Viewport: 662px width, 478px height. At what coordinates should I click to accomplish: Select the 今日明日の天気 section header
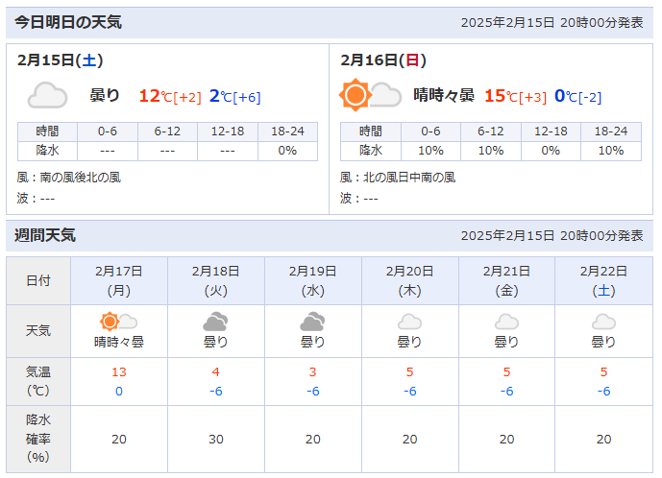click(68, 22)
